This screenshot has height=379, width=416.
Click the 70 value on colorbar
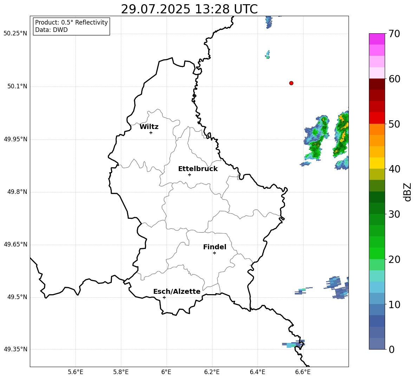point(394,34)
